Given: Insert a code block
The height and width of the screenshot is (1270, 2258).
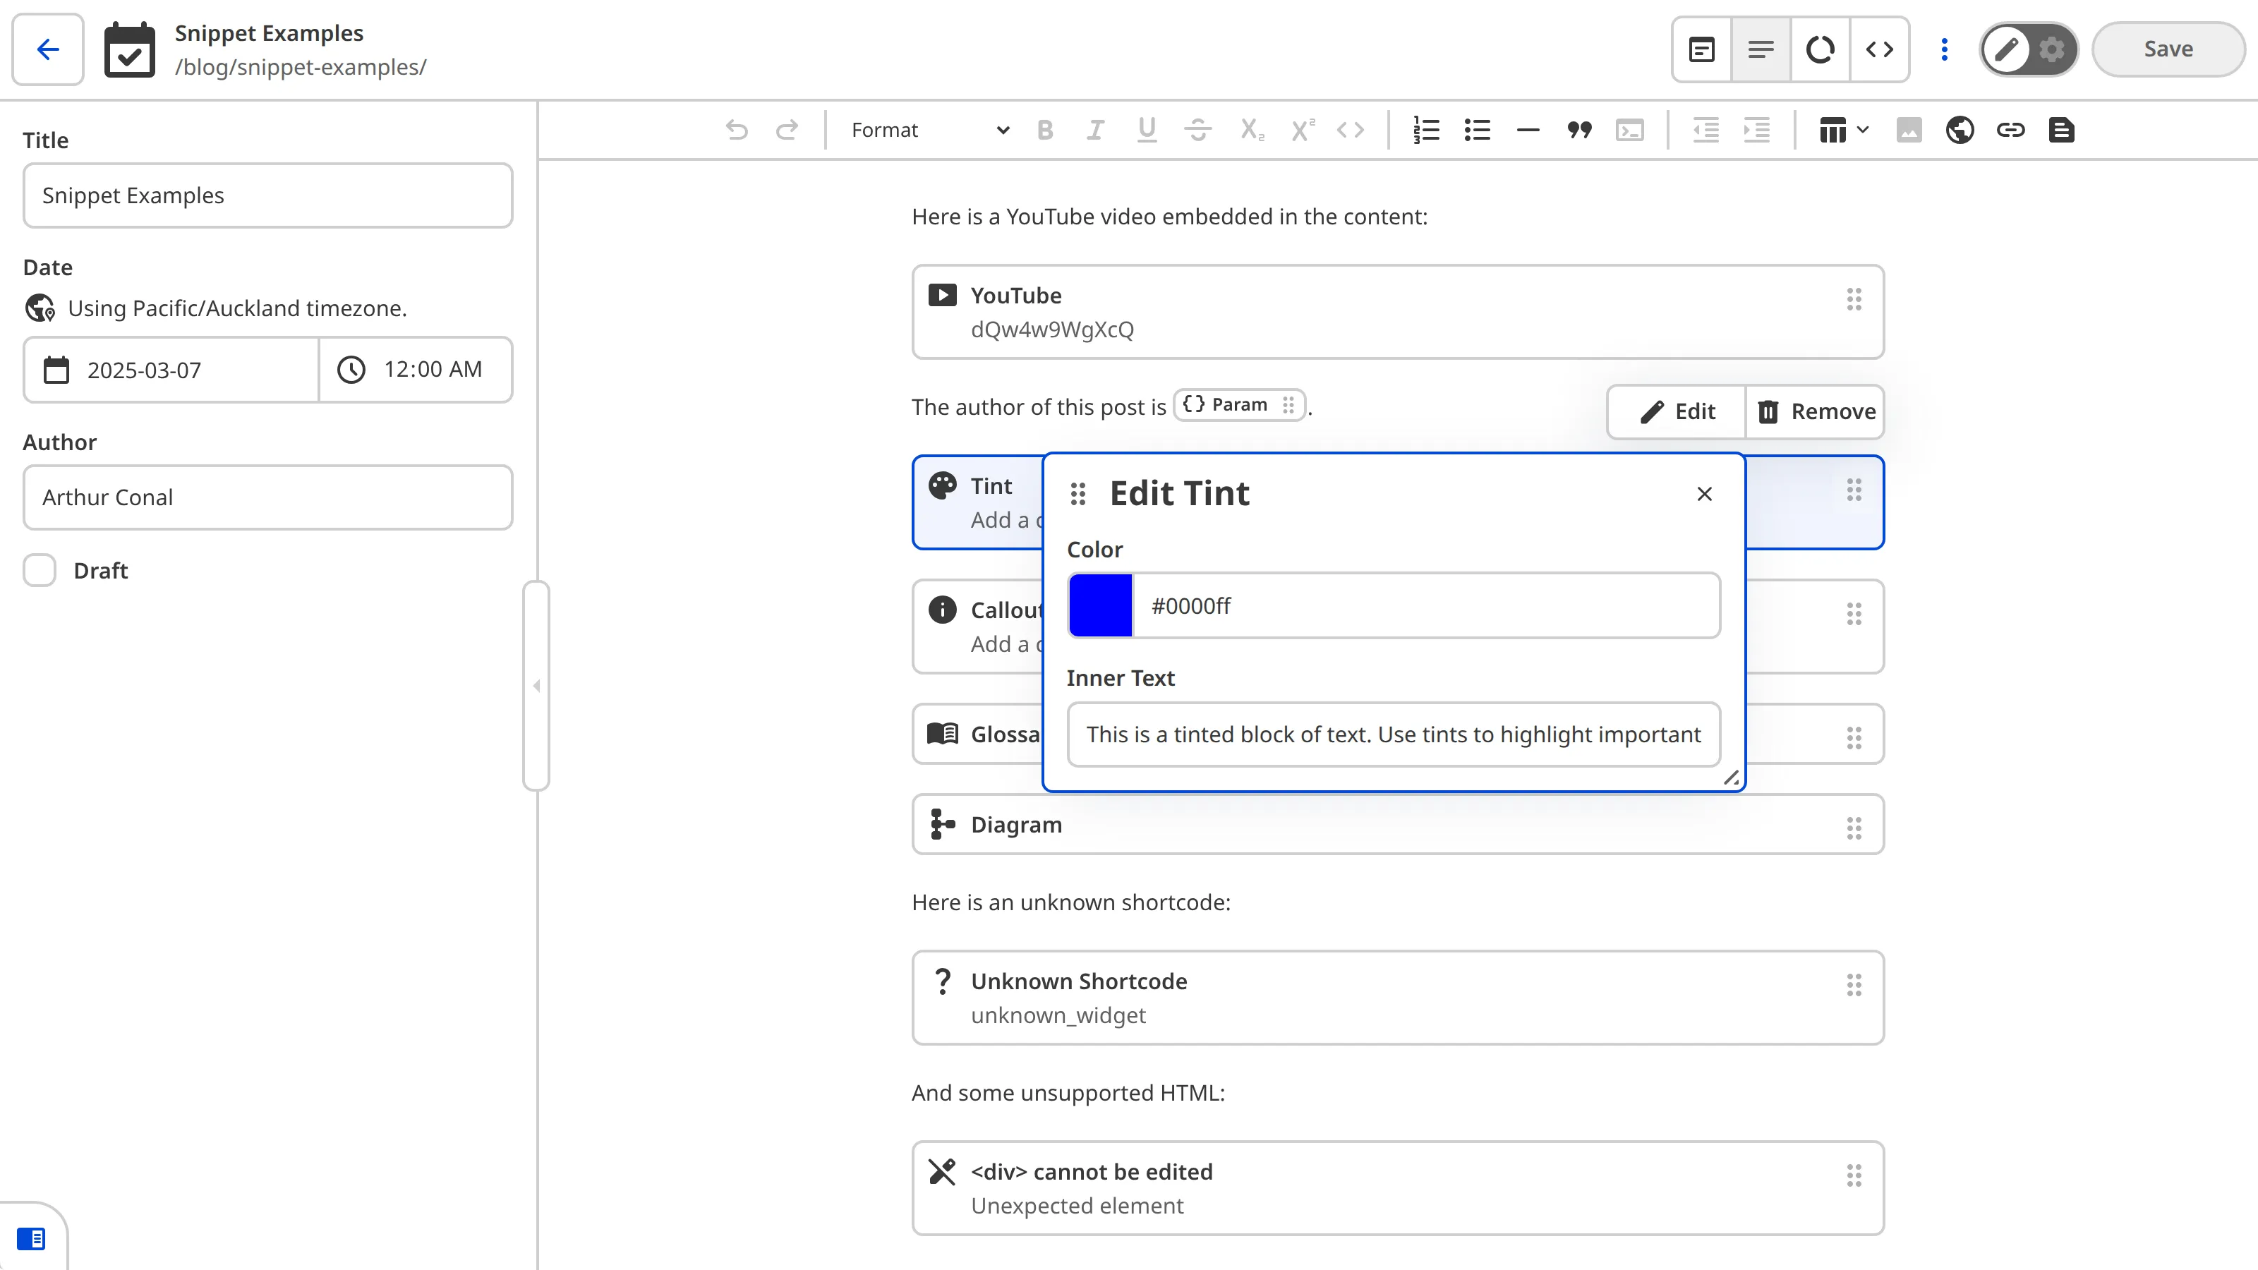Looking at the screenshot, I should [1629, 131].
